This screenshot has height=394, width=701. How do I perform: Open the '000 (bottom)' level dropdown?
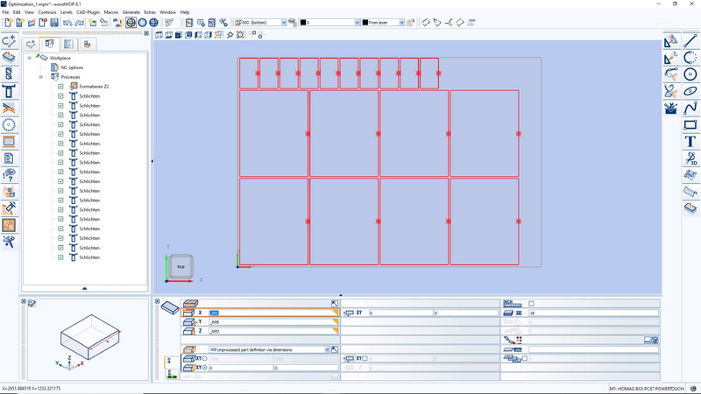[x=284, y=23]
